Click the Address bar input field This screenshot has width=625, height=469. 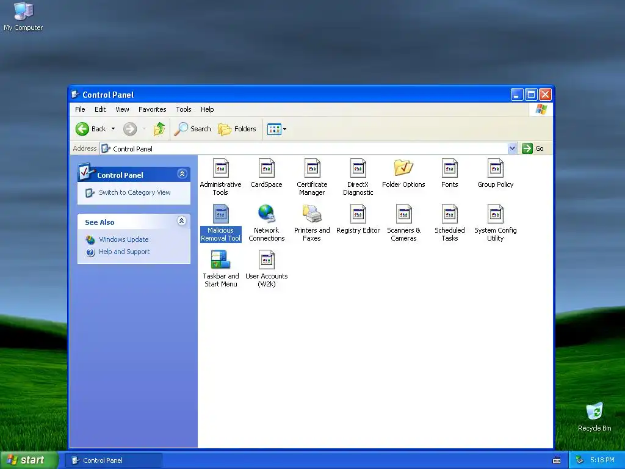coord(304,149)
